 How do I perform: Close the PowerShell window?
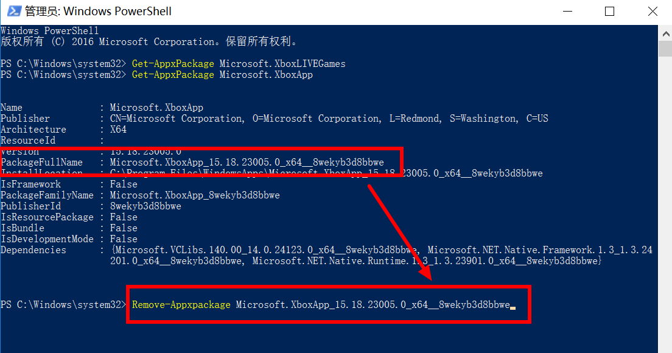click(x=653, y=12)
